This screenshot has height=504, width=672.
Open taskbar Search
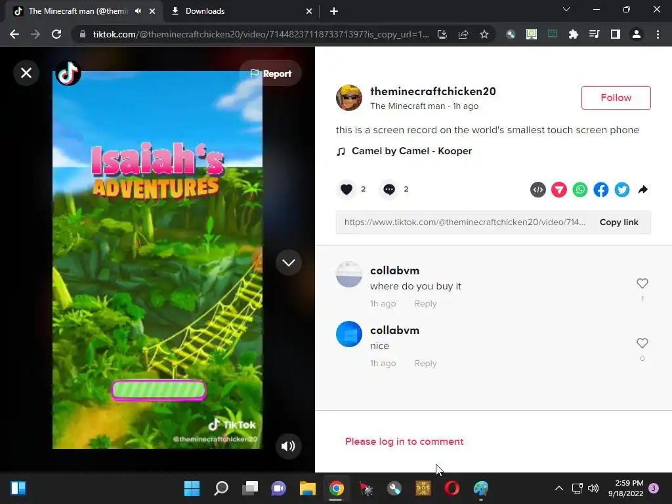click(x=220, y=488)
